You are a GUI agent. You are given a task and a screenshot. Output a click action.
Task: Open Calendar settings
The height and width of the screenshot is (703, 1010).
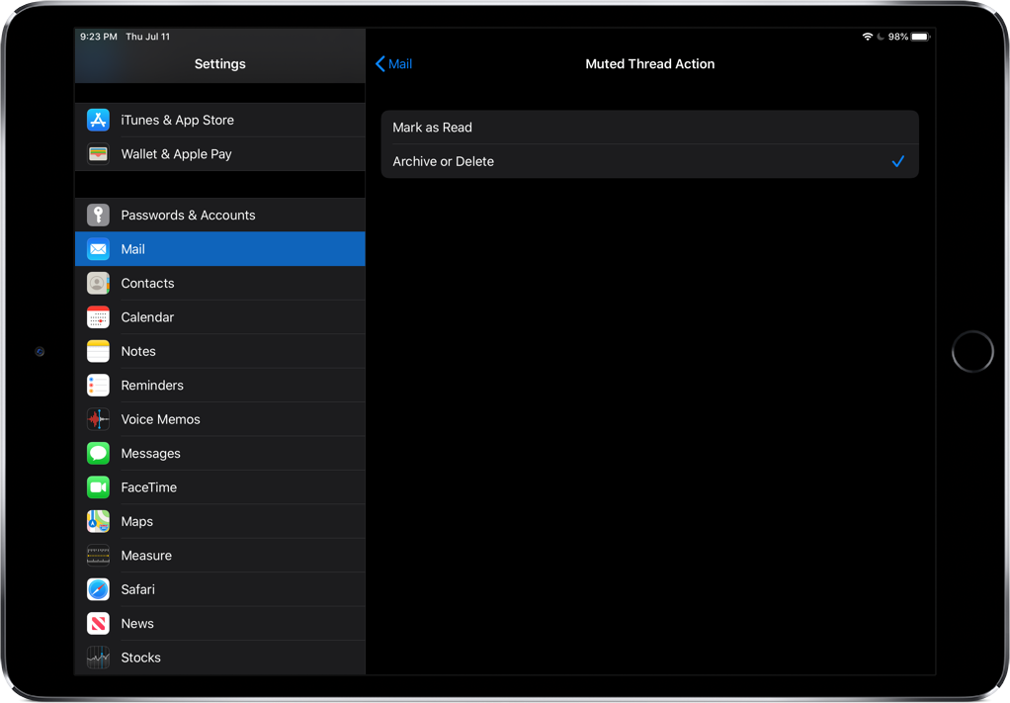click(x=220, y=317)
